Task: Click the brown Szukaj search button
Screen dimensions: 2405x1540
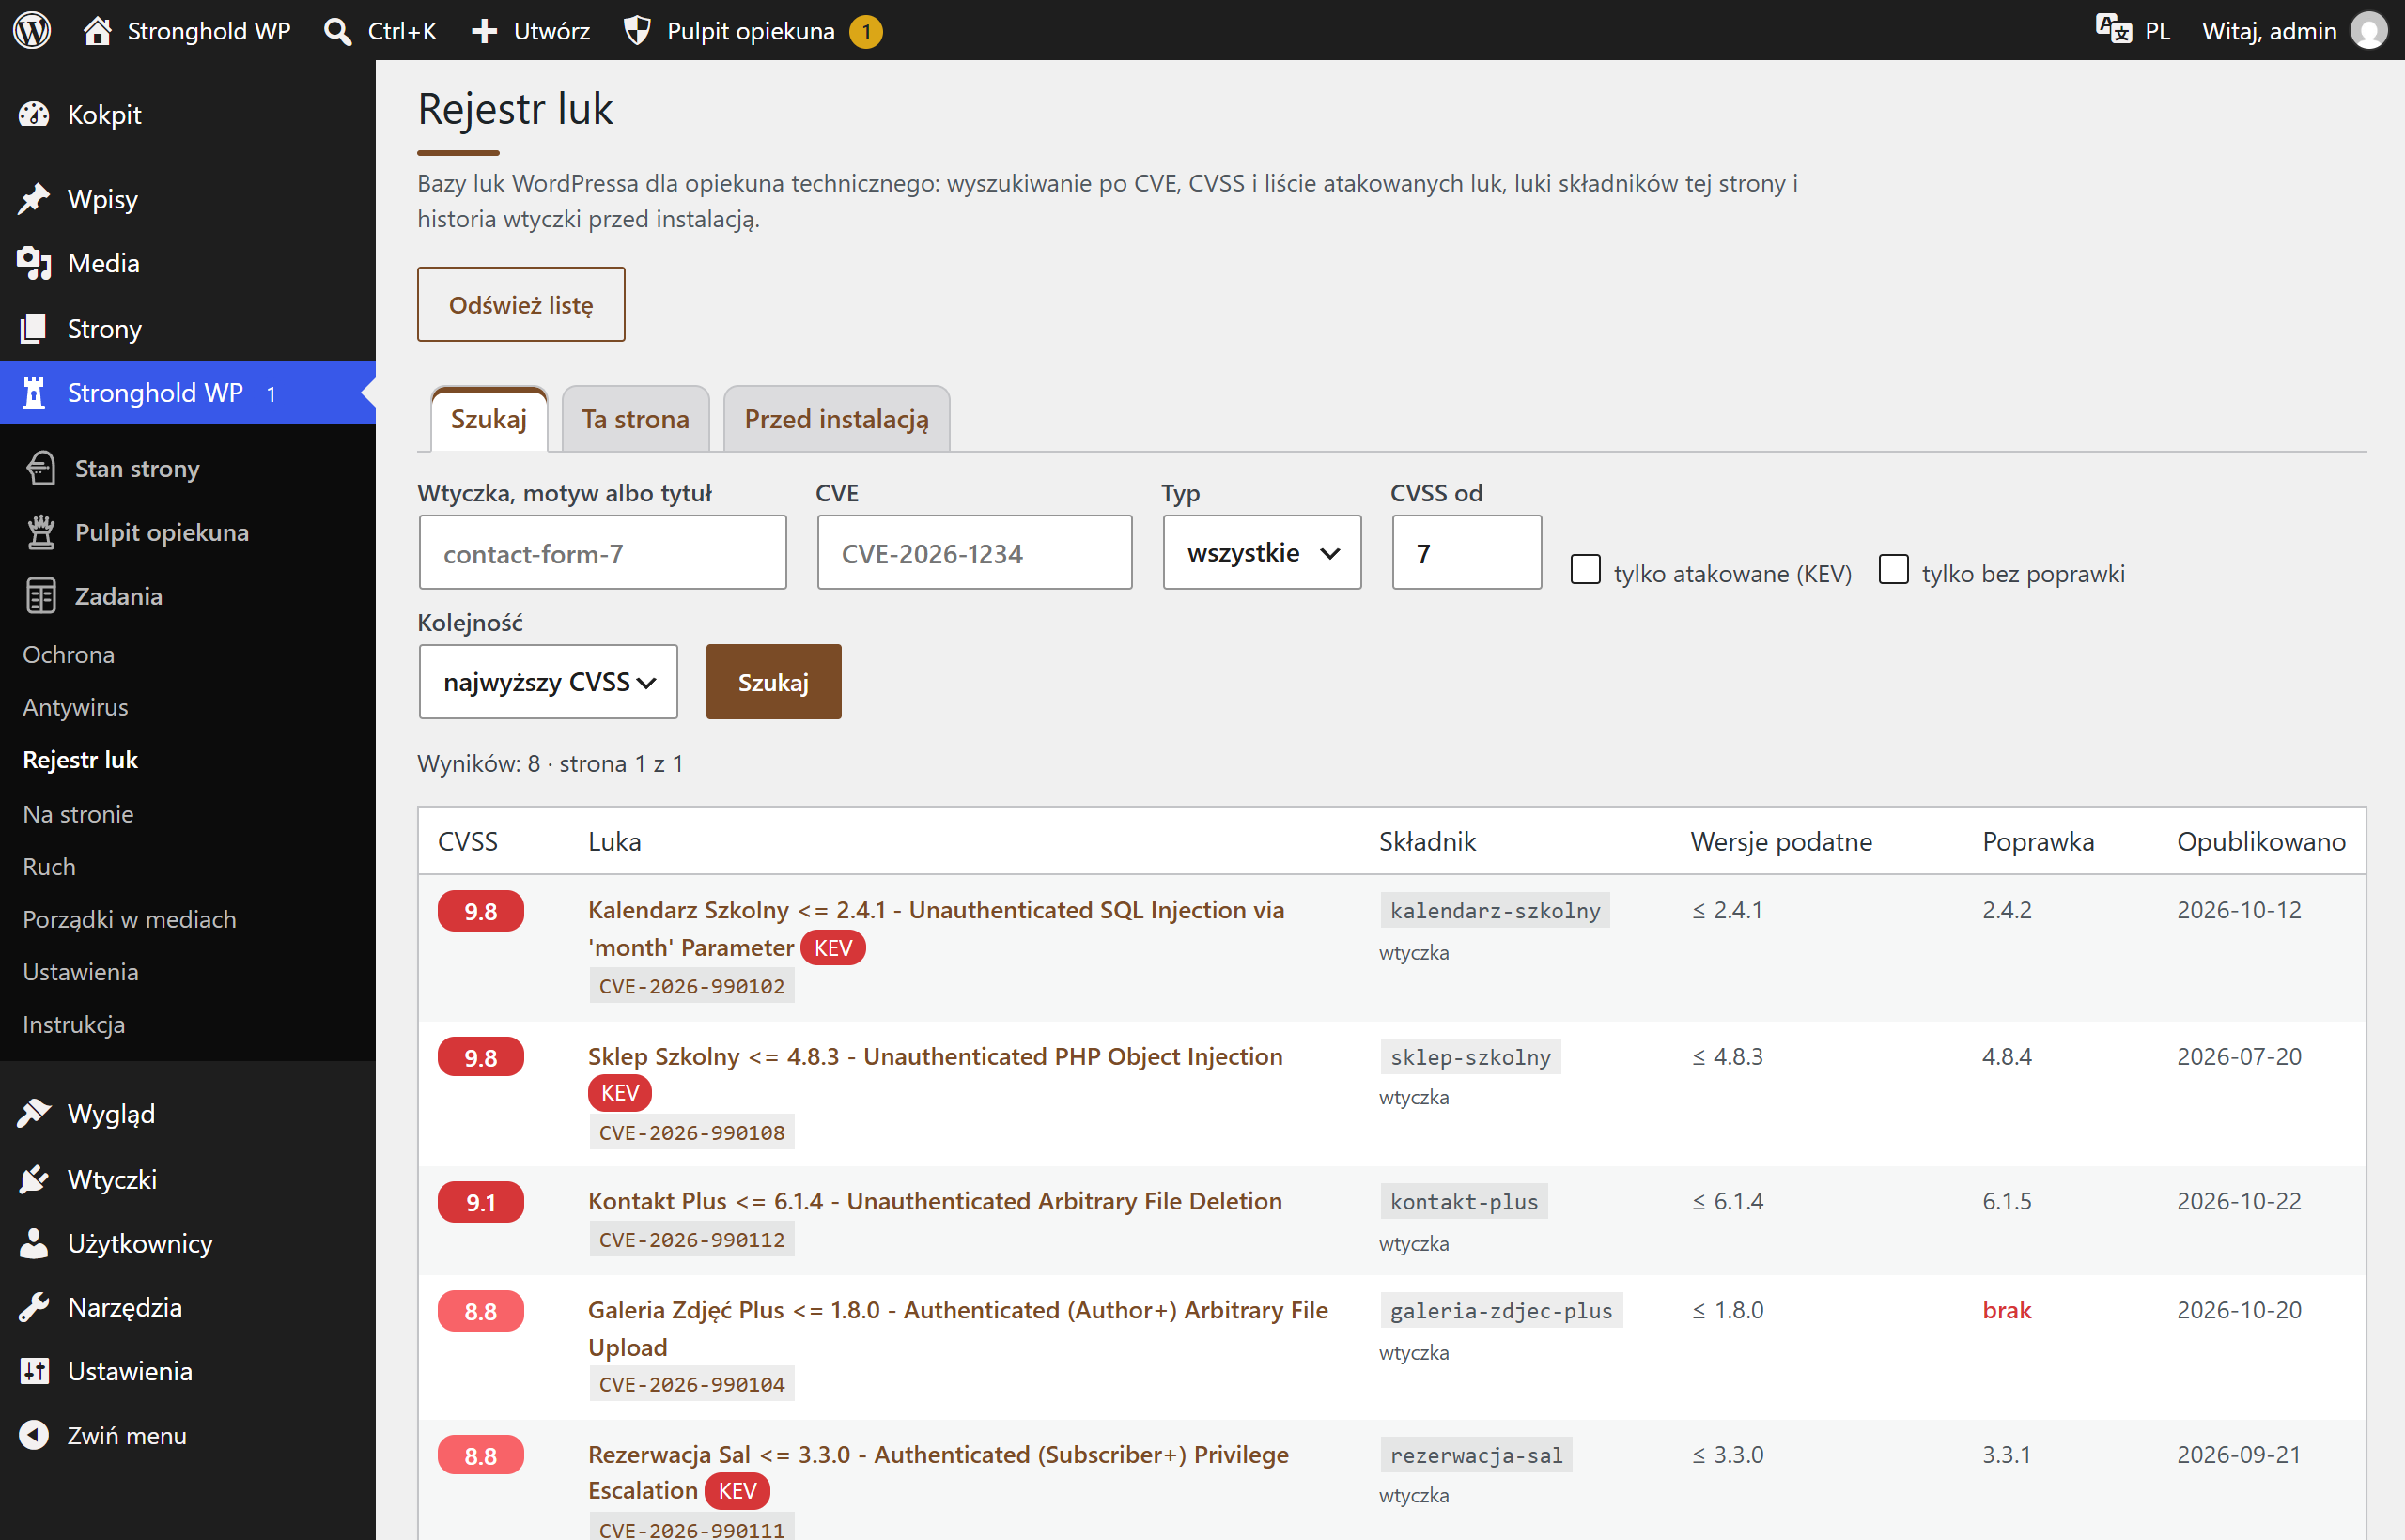Action: [773, 682]
